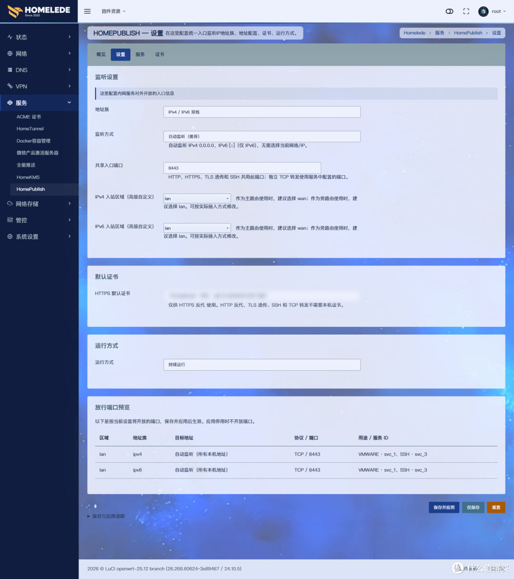Image resolution: width=514 pixels, height=579 pixels.
Task: Click the 协议 / 端口 column header
Action: pos(306,438)
